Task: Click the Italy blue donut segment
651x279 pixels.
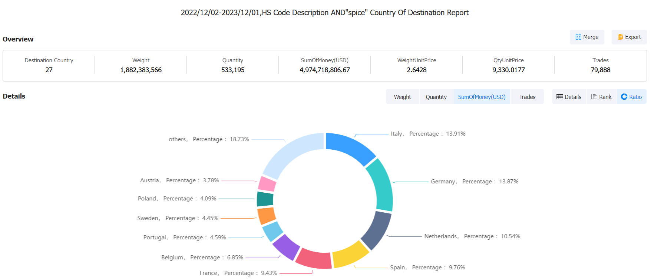Action: [x=349, y=147]
